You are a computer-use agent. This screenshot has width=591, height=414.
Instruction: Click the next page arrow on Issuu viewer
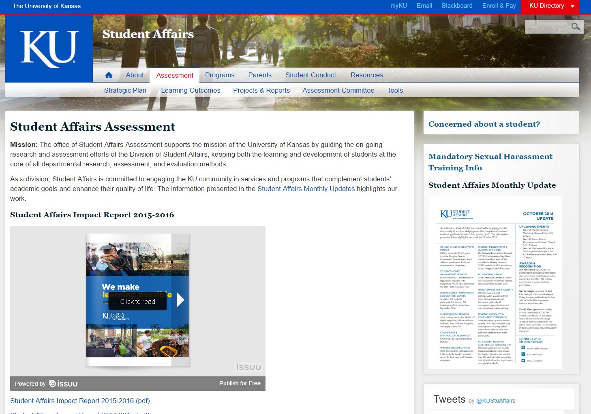181,299
